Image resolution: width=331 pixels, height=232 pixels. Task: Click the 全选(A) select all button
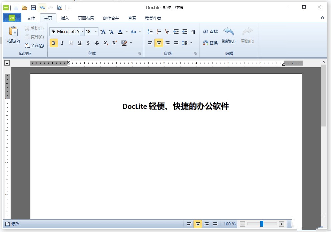click(x=34, y=46)
